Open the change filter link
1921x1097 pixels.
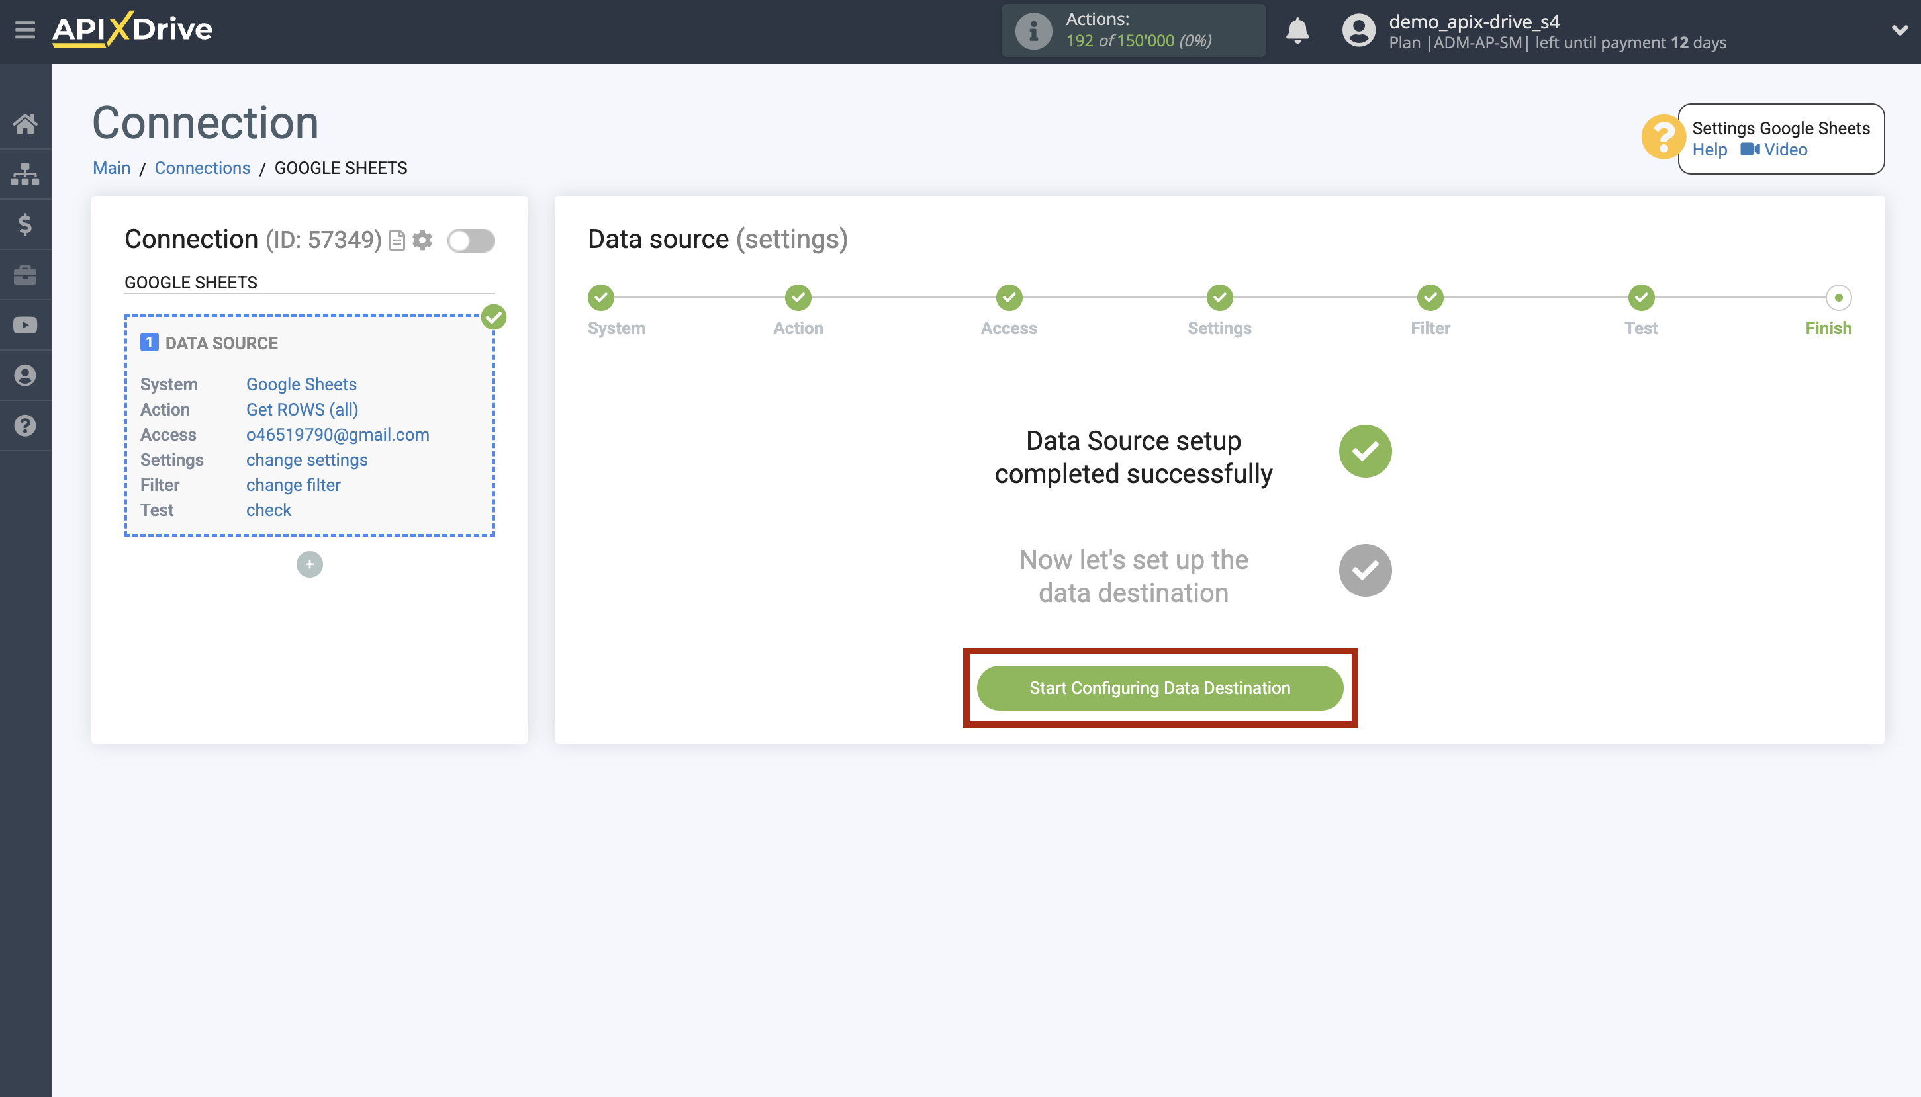point(293,484)
